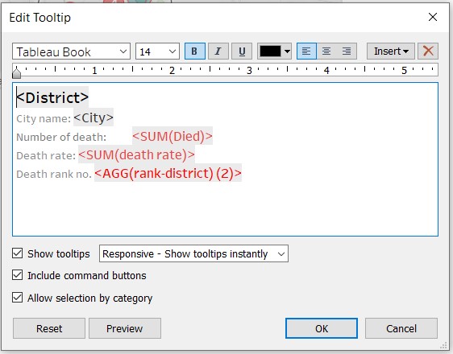Uncheck Show tooltips checkbox

18,253
